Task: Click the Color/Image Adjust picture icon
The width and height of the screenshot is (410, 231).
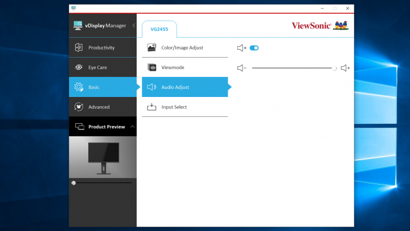Action: click(x=151, y=47)
